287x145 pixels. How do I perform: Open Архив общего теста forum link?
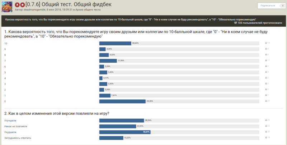[88, 10]
